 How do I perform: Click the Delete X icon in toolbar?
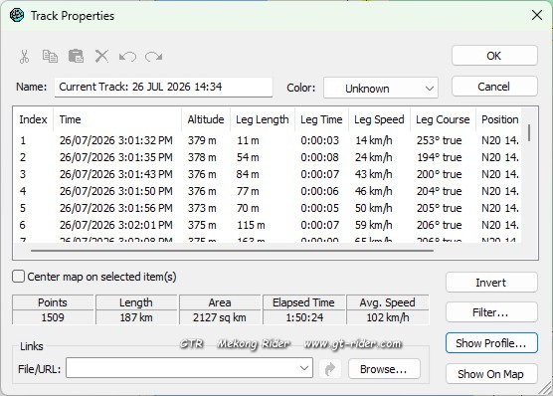click(x=101, y=56)
